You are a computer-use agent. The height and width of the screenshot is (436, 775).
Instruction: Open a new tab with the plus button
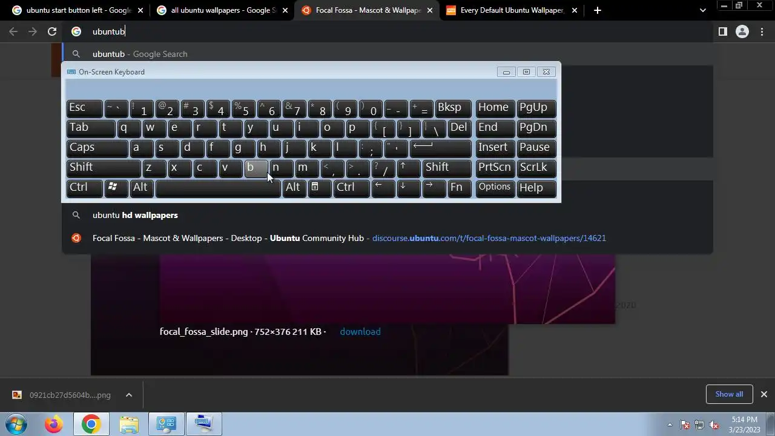[598, 10]
